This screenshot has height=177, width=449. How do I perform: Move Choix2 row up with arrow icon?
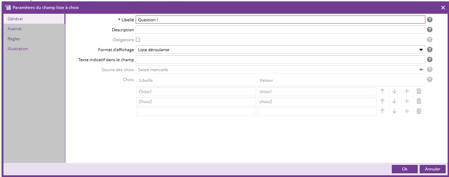pos(382,101)
